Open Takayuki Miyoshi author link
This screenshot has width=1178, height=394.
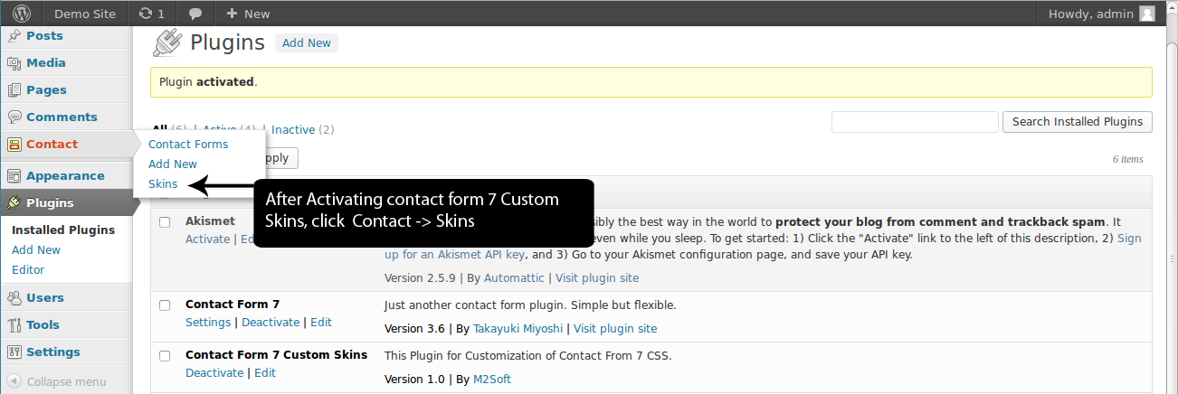point(517,329)
